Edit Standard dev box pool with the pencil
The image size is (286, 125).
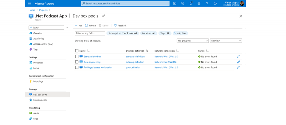pyautogui.click(x=238, y=57)
